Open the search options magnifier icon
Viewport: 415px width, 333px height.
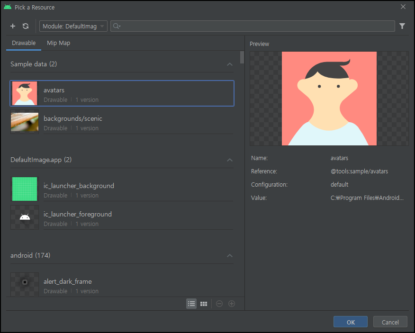coord(117,26)
